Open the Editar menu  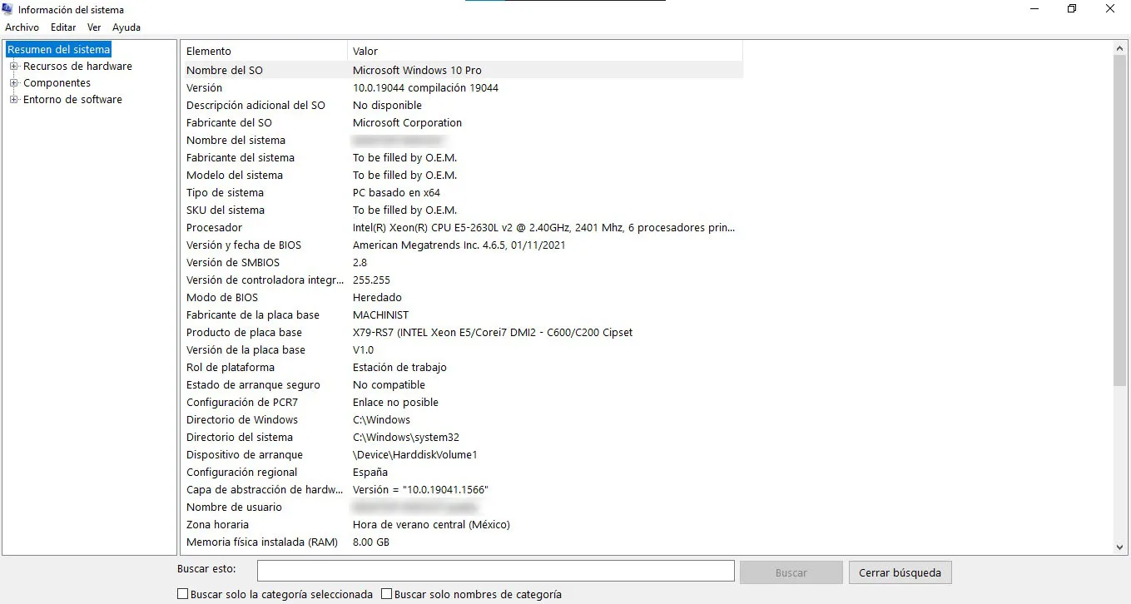(63, 27)
